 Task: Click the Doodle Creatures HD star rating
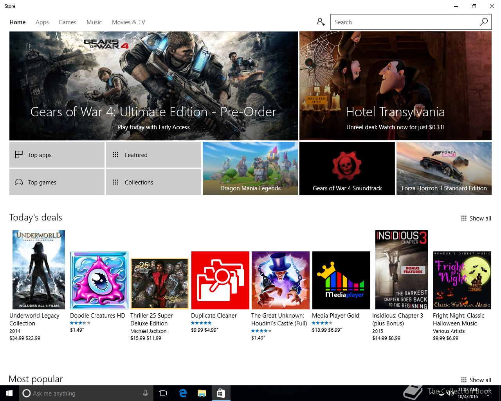[x=80, y=323]
